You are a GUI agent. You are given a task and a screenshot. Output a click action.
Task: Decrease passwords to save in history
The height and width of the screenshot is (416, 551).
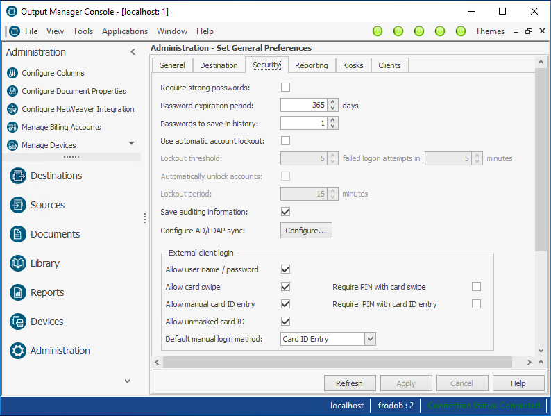coord(332,126)
